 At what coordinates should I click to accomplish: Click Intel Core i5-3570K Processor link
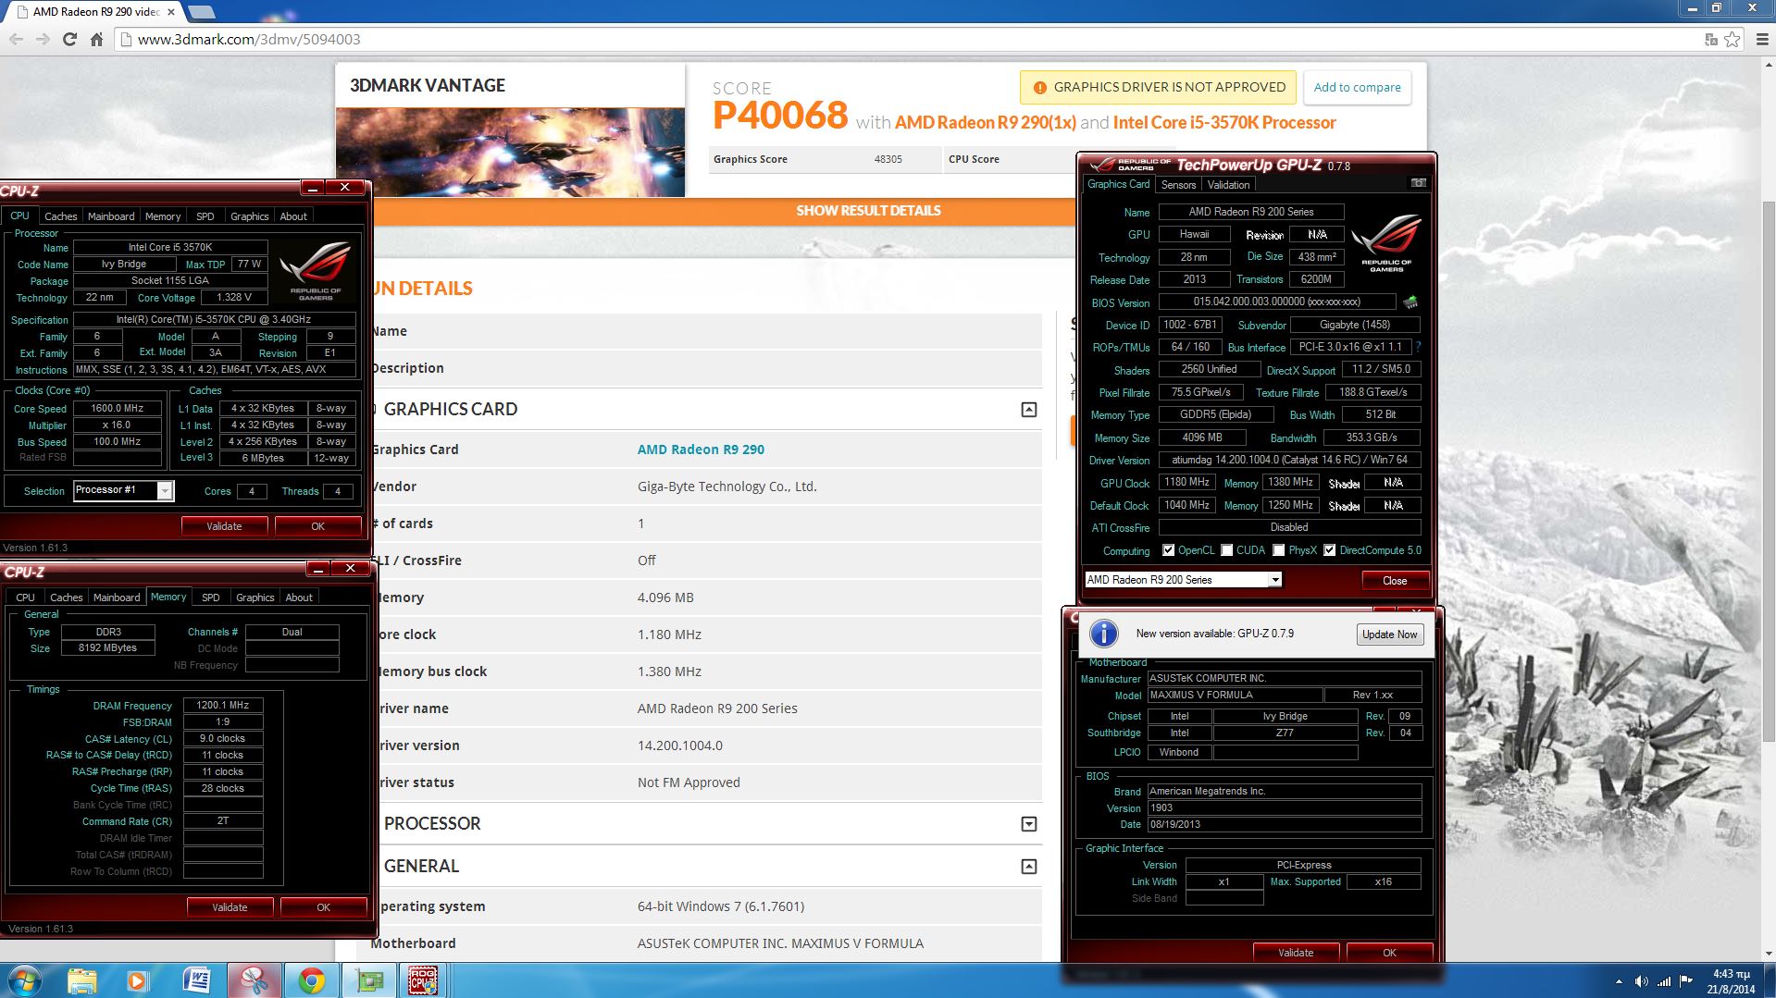[x=1224, y=123]
